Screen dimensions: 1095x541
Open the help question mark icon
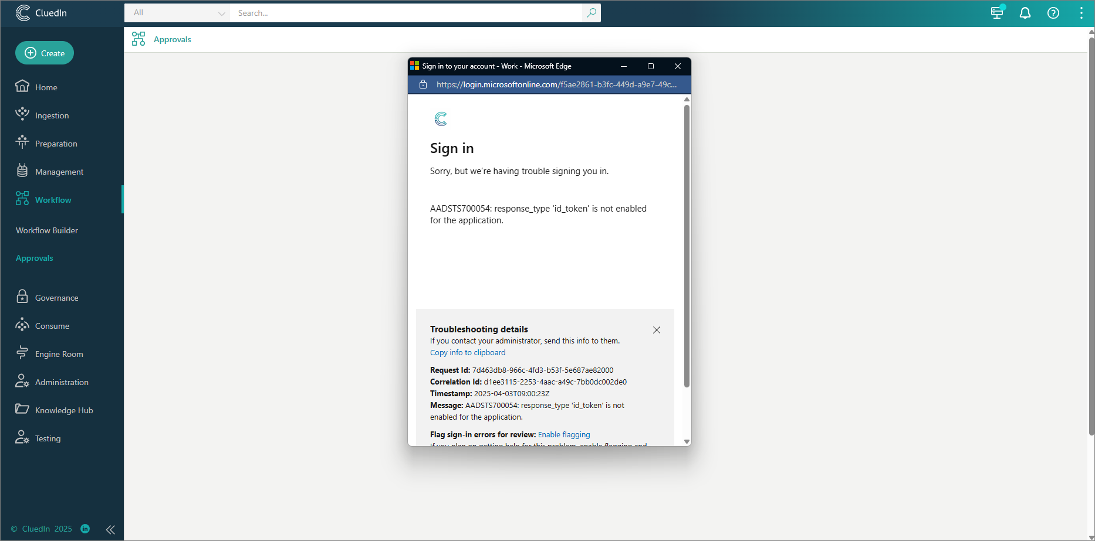tap(1053, 13)
